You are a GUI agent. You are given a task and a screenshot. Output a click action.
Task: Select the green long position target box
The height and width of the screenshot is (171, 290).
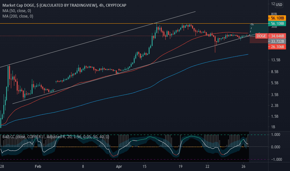(259, 30)
